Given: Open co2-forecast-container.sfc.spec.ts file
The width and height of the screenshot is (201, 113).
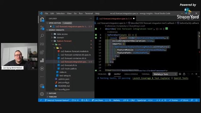Looking at the screenshot, I should [76, 55].
